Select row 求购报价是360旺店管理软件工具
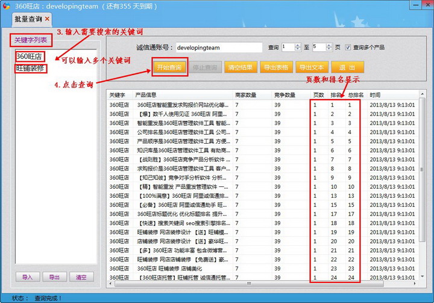Viewport: 434px width, 303px height. 263,169
